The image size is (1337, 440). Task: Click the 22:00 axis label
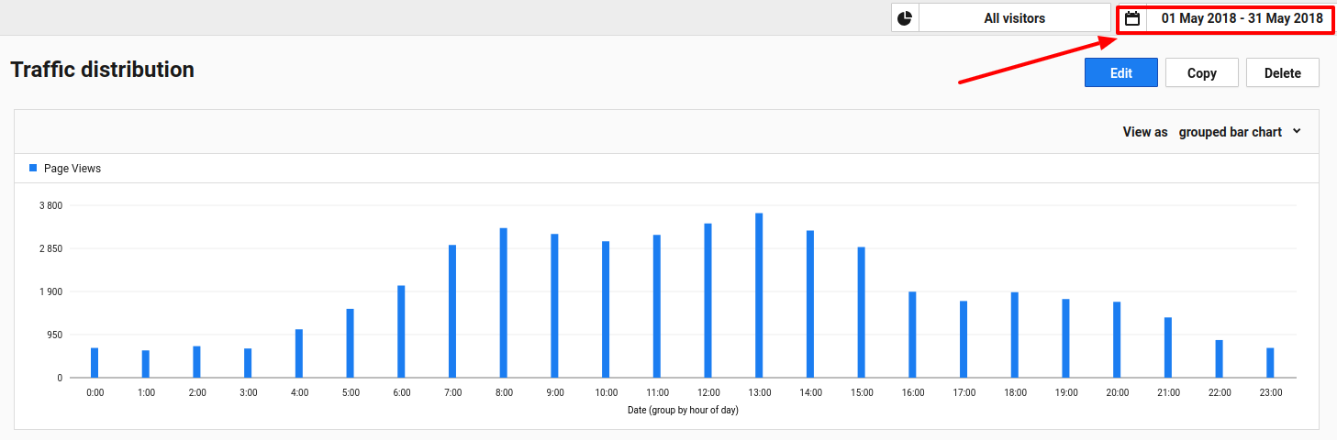(x=1220, y=393)
